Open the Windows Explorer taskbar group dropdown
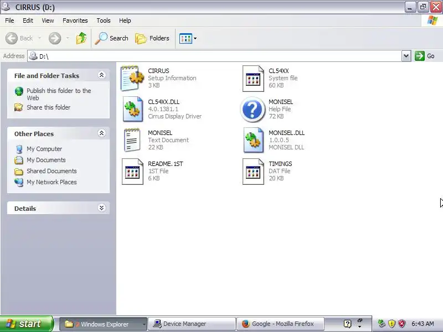 tap(144, 324)
